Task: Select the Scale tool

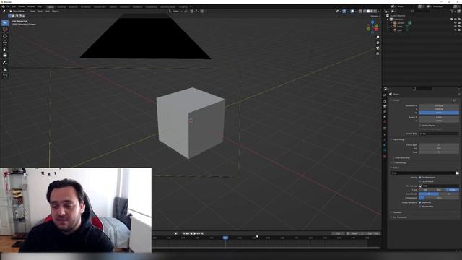Action: (x=5, y=49)
